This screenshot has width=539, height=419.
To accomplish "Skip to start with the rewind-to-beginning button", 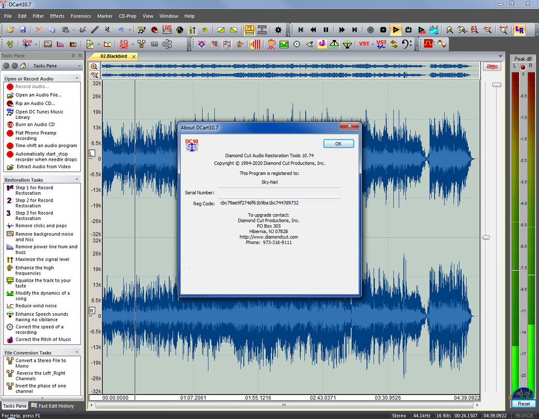I will tap(300, 30).
